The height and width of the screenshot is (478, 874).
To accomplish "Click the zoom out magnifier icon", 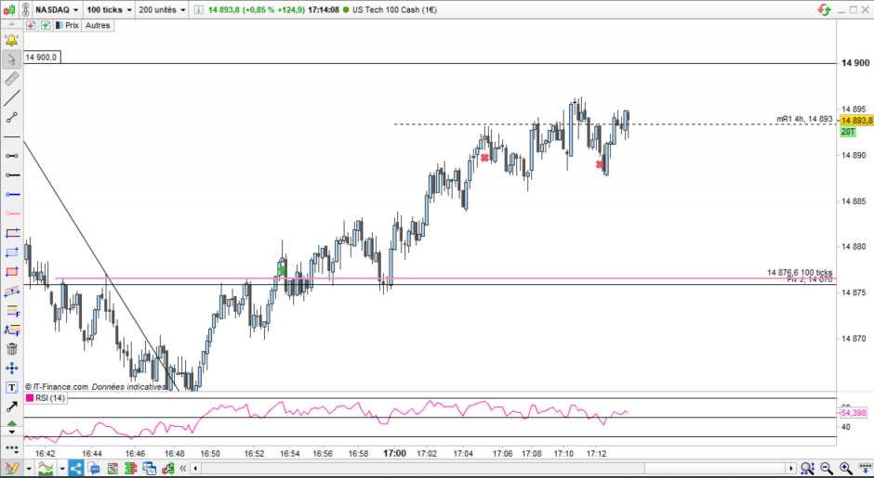I will click(827, 468).
